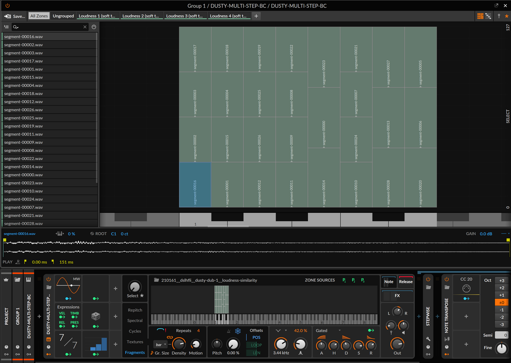Open the sampler's 7/7 modulator slot
This screenshot has width=511, height=363.
click(68, 344)
